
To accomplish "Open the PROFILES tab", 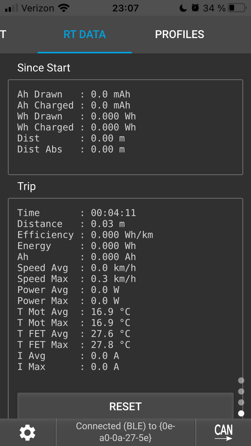I will (180, 35).
